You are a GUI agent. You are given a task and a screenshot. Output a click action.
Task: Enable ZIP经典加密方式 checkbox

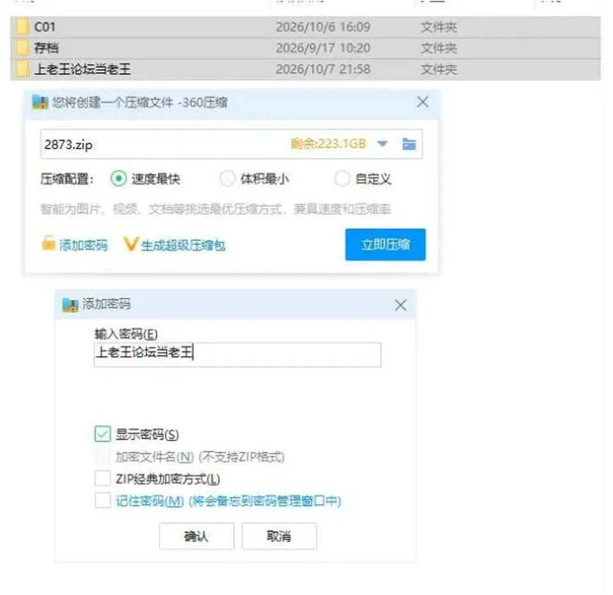pyautogui.click(x=102, y=479)
